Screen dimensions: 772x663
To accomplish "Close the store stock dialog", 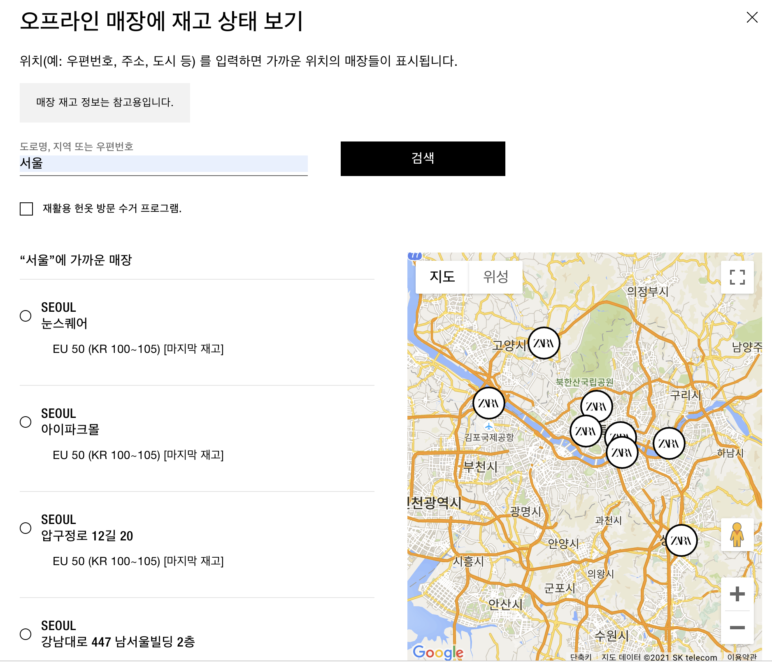I will [752, 17].
